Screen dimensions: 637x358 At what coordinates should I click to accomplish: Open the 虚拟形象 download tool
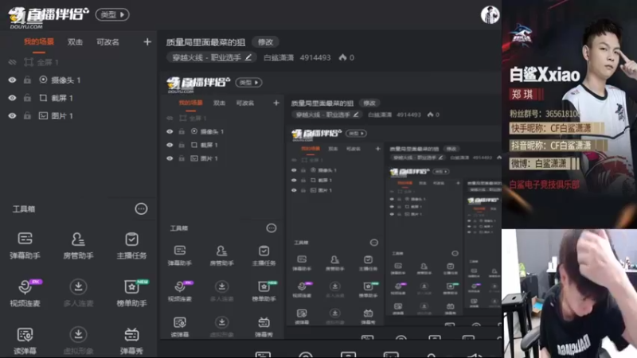[78, 340]
